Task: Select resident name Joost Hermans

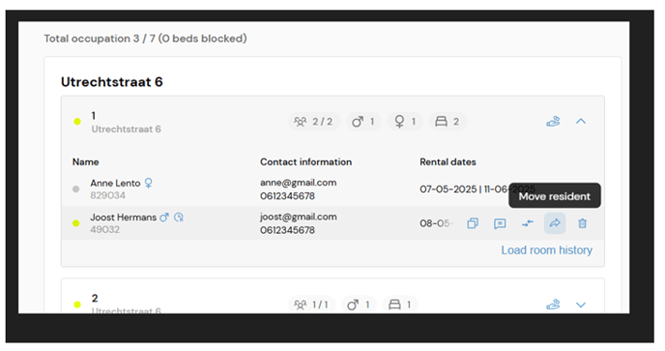Action: 124,218
